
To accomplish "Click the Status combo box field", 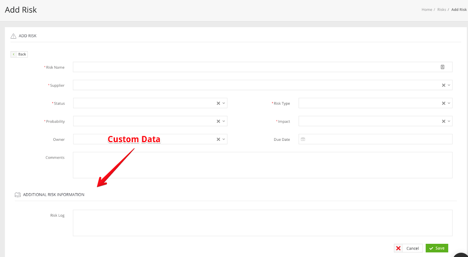I will point(150,103).
